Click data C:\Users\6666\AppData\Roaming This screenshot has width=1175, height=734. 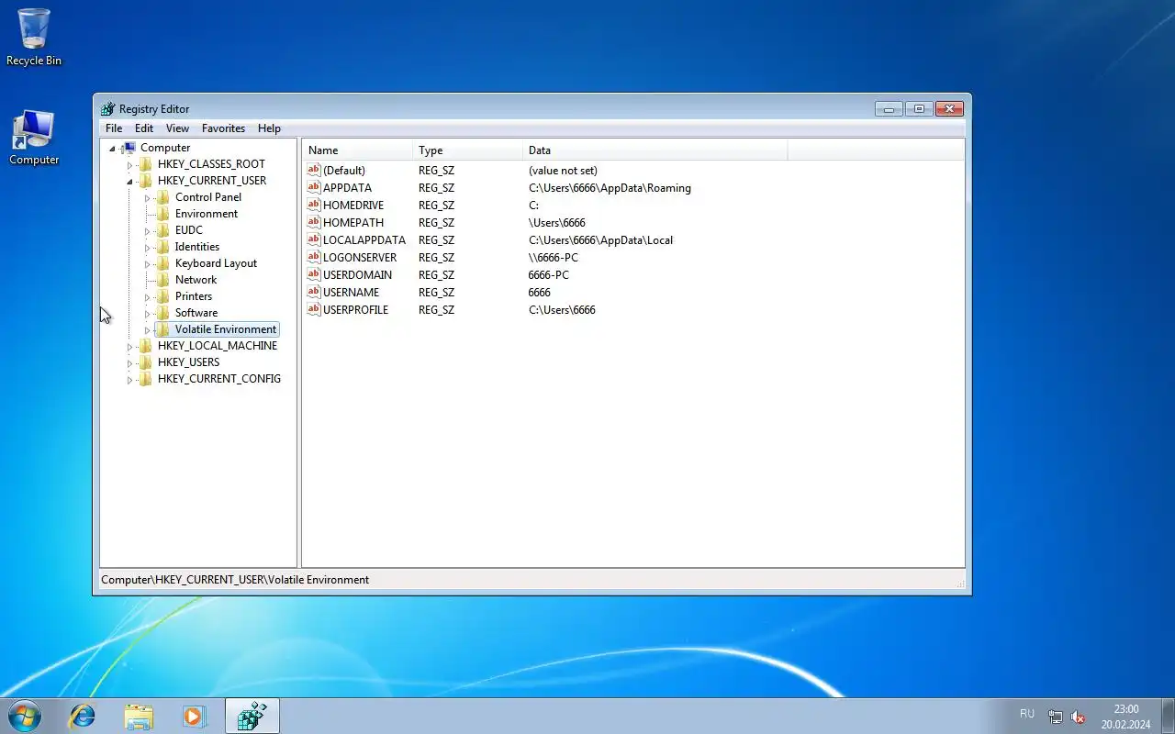click(x=610, y=188)
